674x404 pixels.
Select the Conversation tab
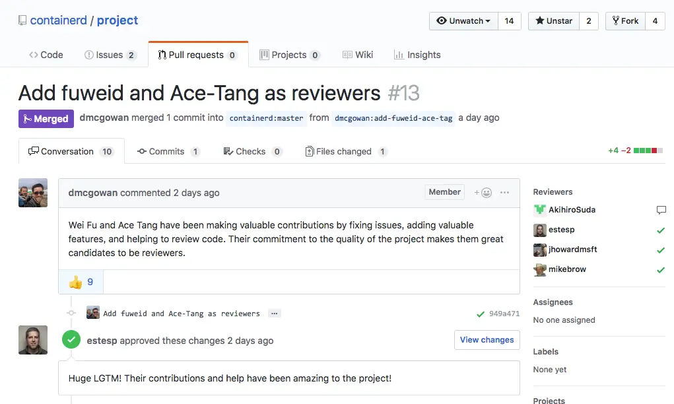point(71,151)
